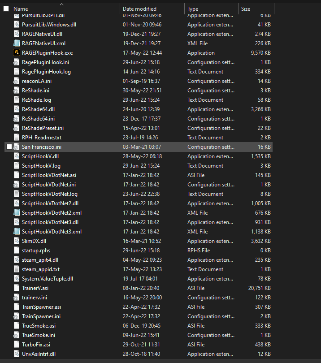Image resolution: width=321 pixels, height=363 pixels.
Task: Click the RPH_Readme.txt document icon
Action: click(17, 138)
